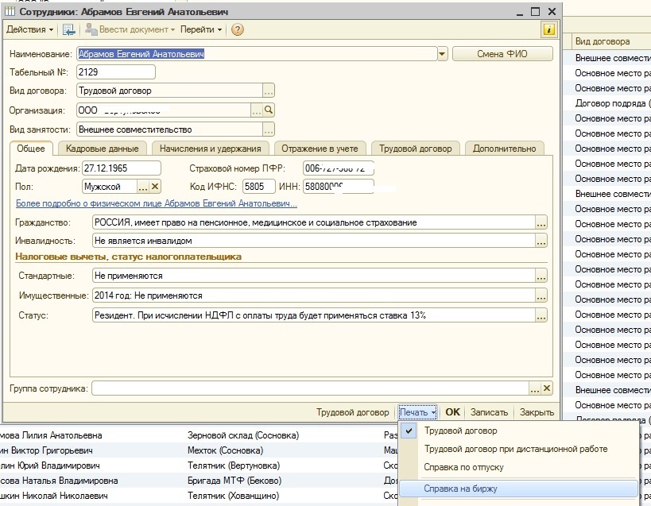Open the Более подробно о физическом лице link

156,204
